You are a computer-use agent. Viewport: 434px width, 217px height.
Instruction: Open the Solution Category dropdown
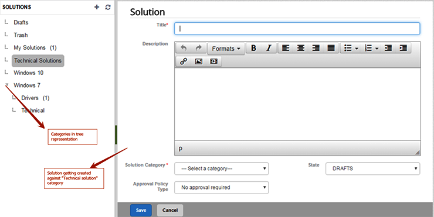222,168
